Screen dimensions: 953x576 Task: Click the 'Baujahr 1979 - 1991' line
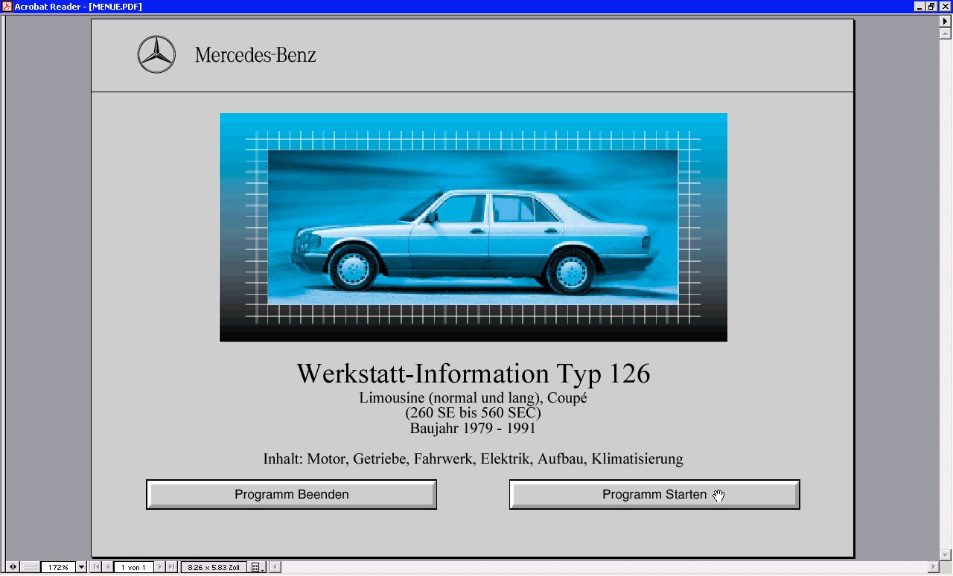[x=473, y=429]
